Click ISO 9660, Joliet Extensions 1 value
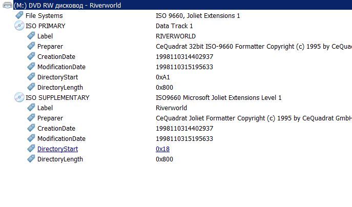This screenshot has width=352, height=207. [x=198, y=15]
